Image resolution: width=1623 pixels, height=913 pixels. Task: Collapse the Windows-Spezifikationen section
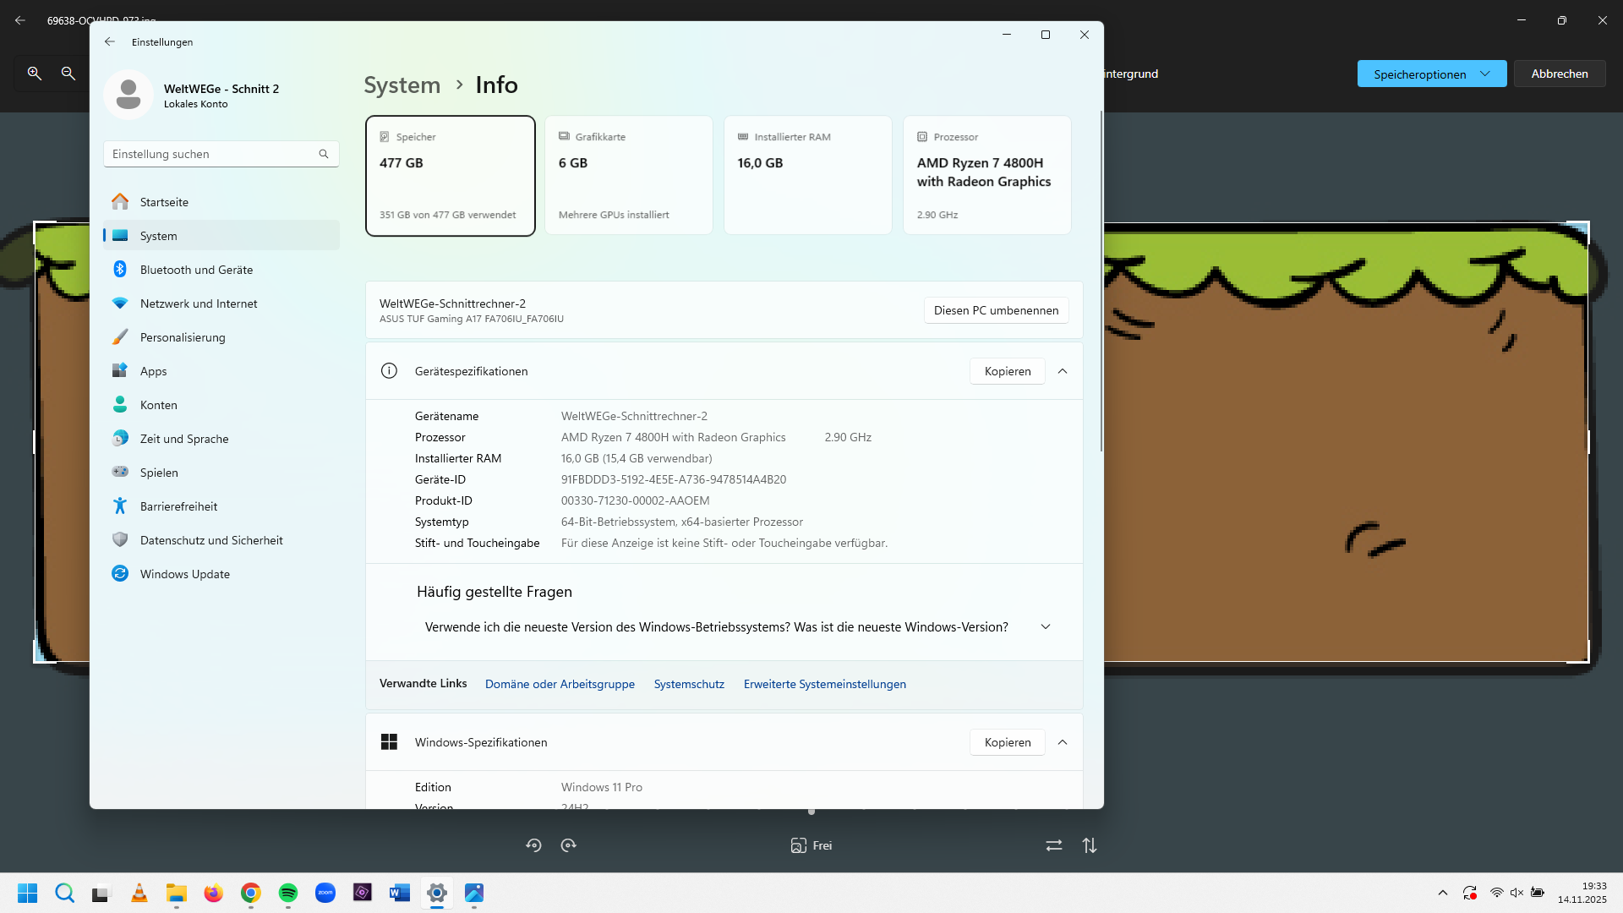tap(1063, 742)
